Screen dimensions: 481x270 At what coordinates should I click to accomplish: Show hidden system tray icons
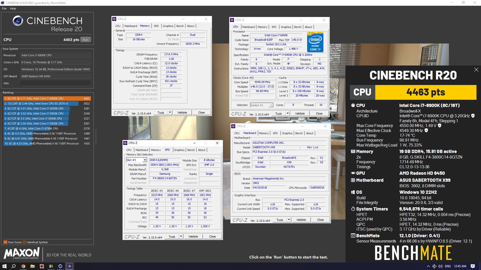tap(428, 266)
